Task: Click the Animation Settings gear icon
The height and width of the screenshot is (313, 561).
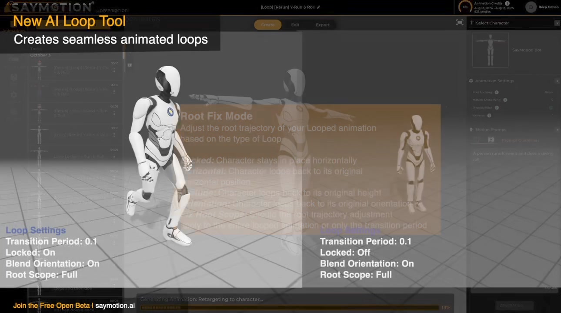Action: coord(471,81)
